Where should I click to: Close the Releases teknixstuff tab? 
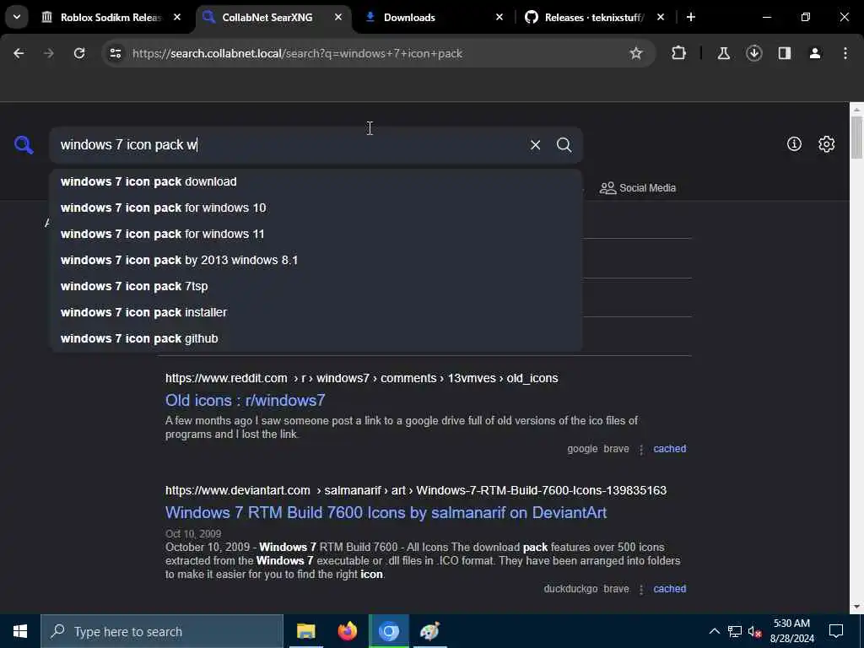coord(661,17)
